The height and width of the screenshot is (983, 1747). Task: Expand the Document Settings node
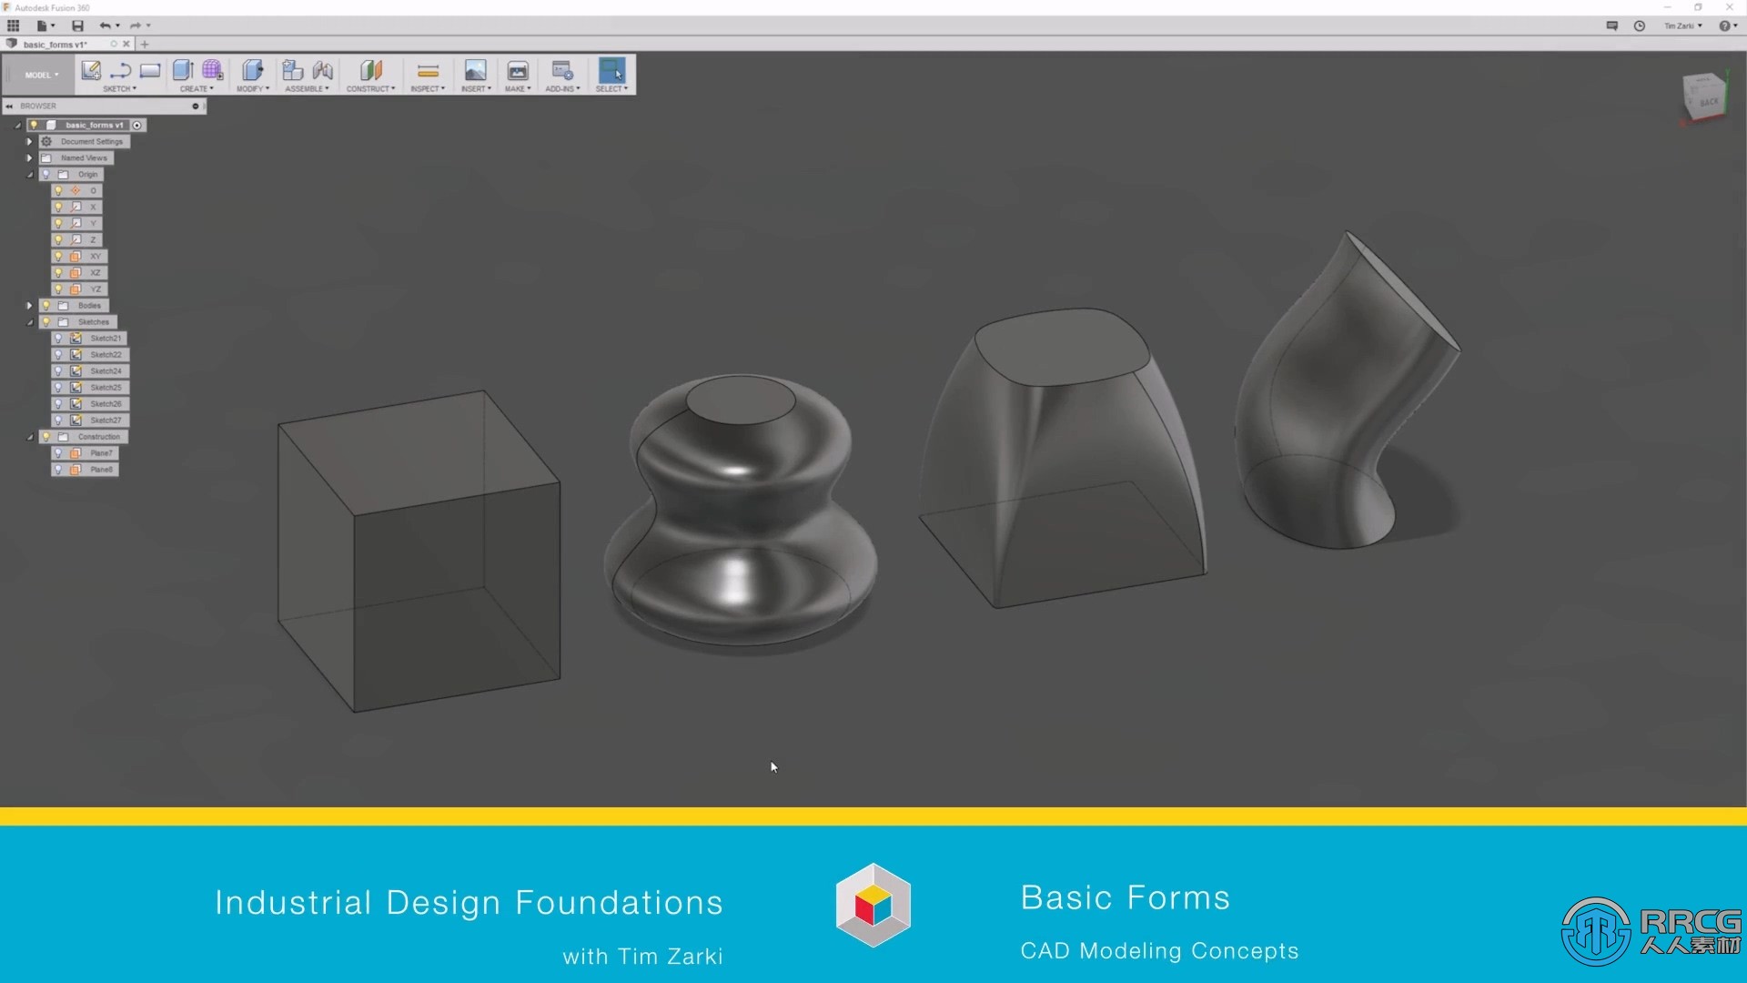pos(29,142)
